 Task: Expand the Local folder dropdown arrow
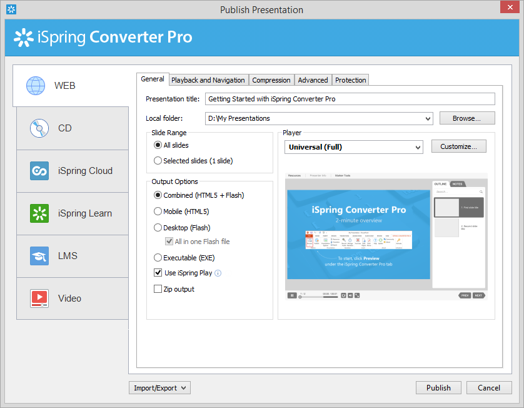428,118
